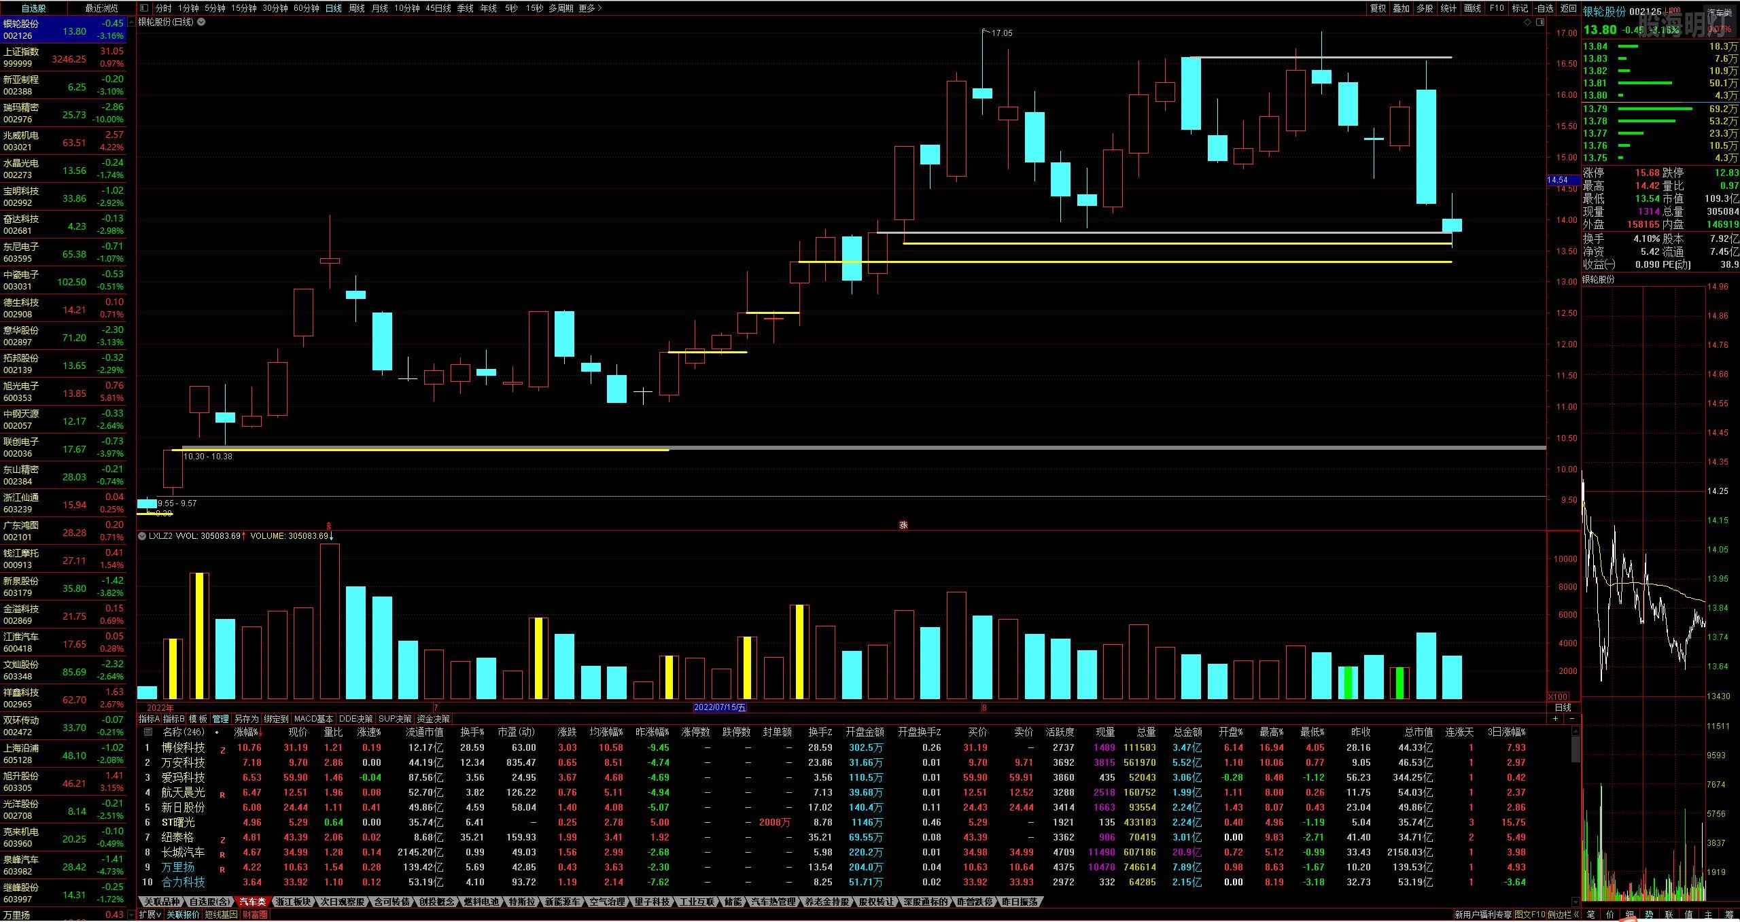Select the 多周期 view
Screen dimensions: 1740x922
coord(561,8)
